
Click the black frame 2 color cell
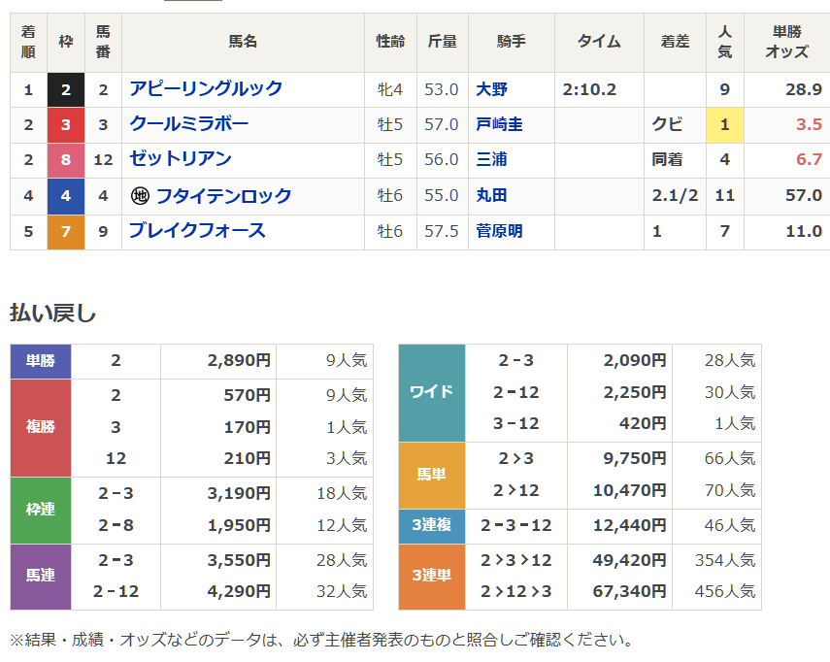point(65,89)
